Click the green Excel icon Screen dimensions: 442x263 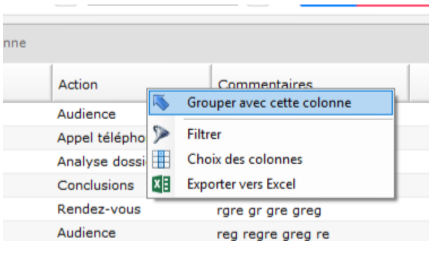click(x=161, y=184)
